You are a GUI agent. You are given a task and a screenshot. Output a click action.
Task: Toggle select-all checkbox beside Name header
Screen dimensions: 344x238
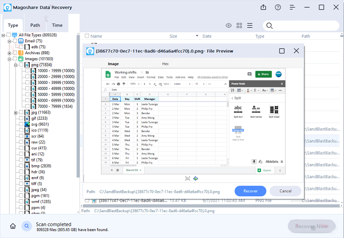[87, 36]
